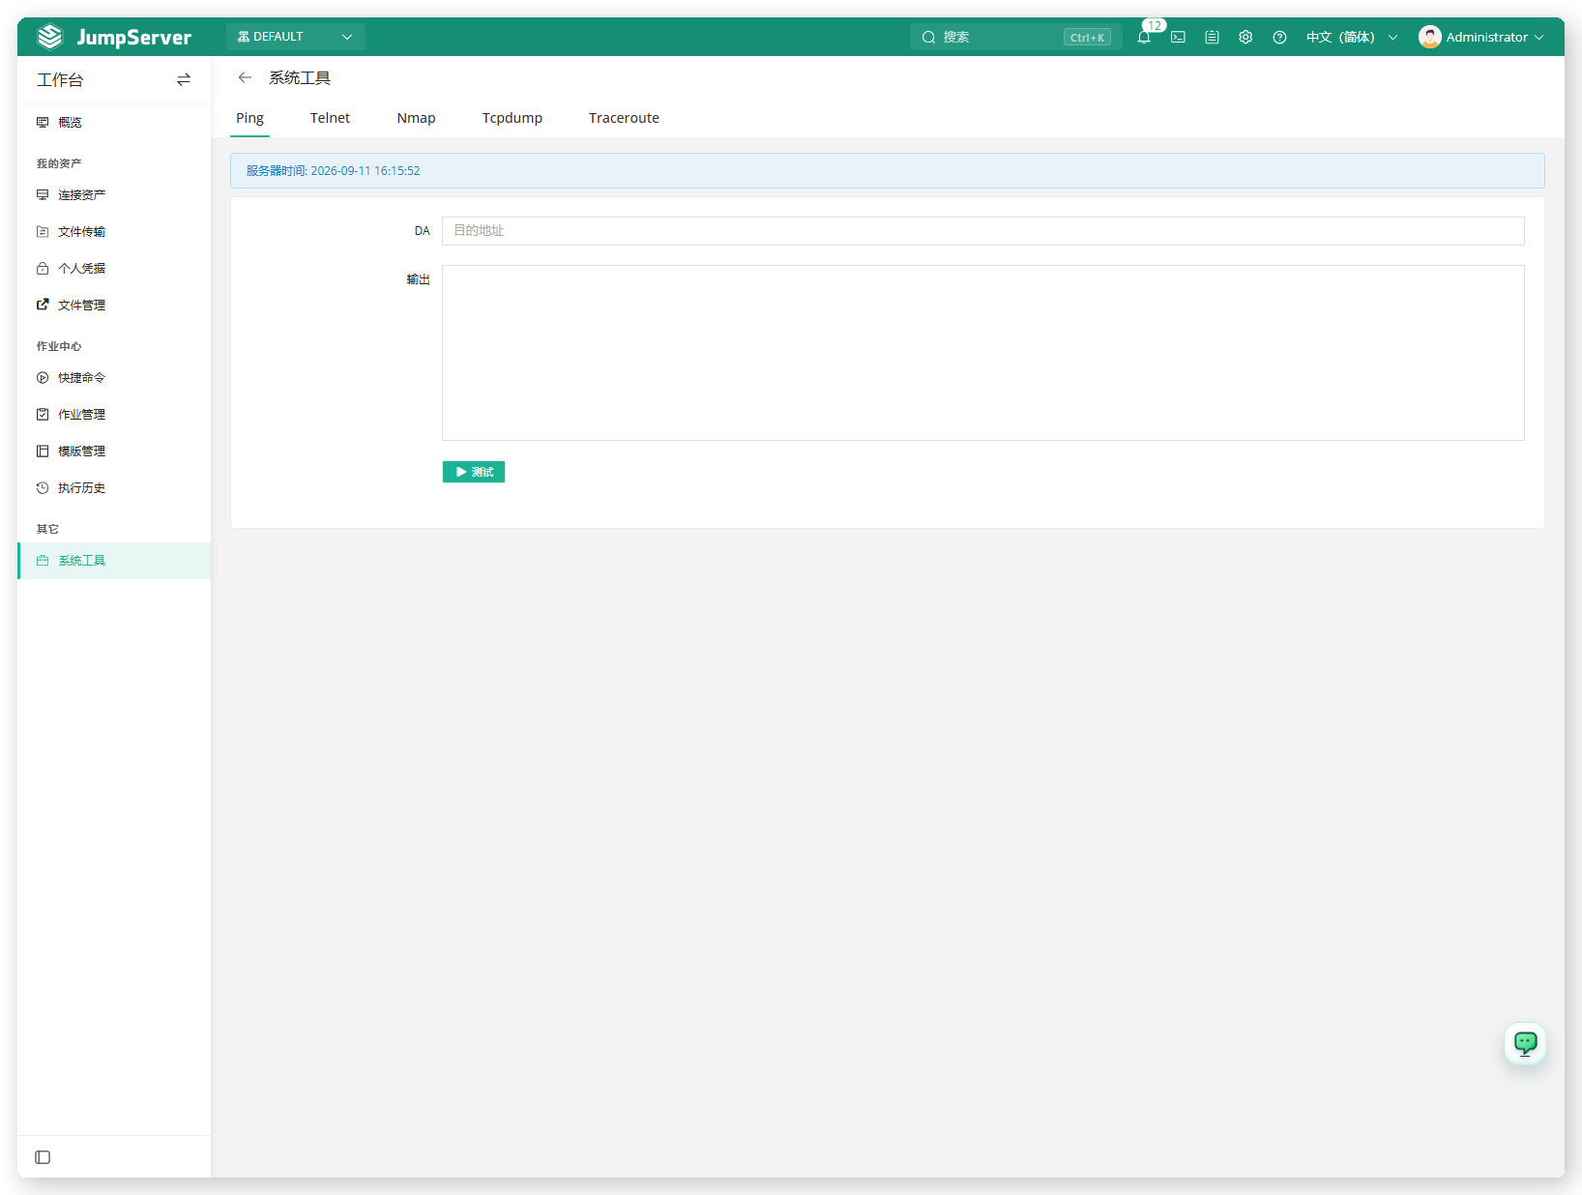Open the tickets list icon
Image resolution: width=1582 pixels, height=1195 pixels.
click(1212, 38)
